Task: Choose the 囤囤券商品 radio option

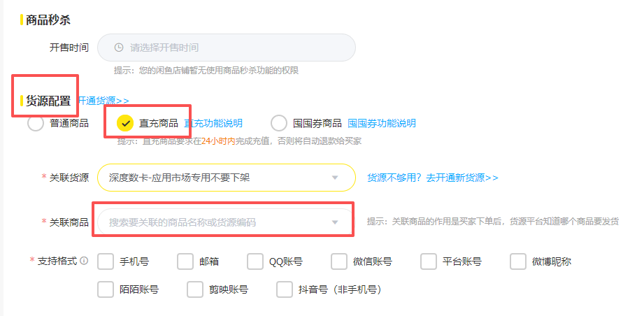Action: pyautogui.click(x=279, y=124)
